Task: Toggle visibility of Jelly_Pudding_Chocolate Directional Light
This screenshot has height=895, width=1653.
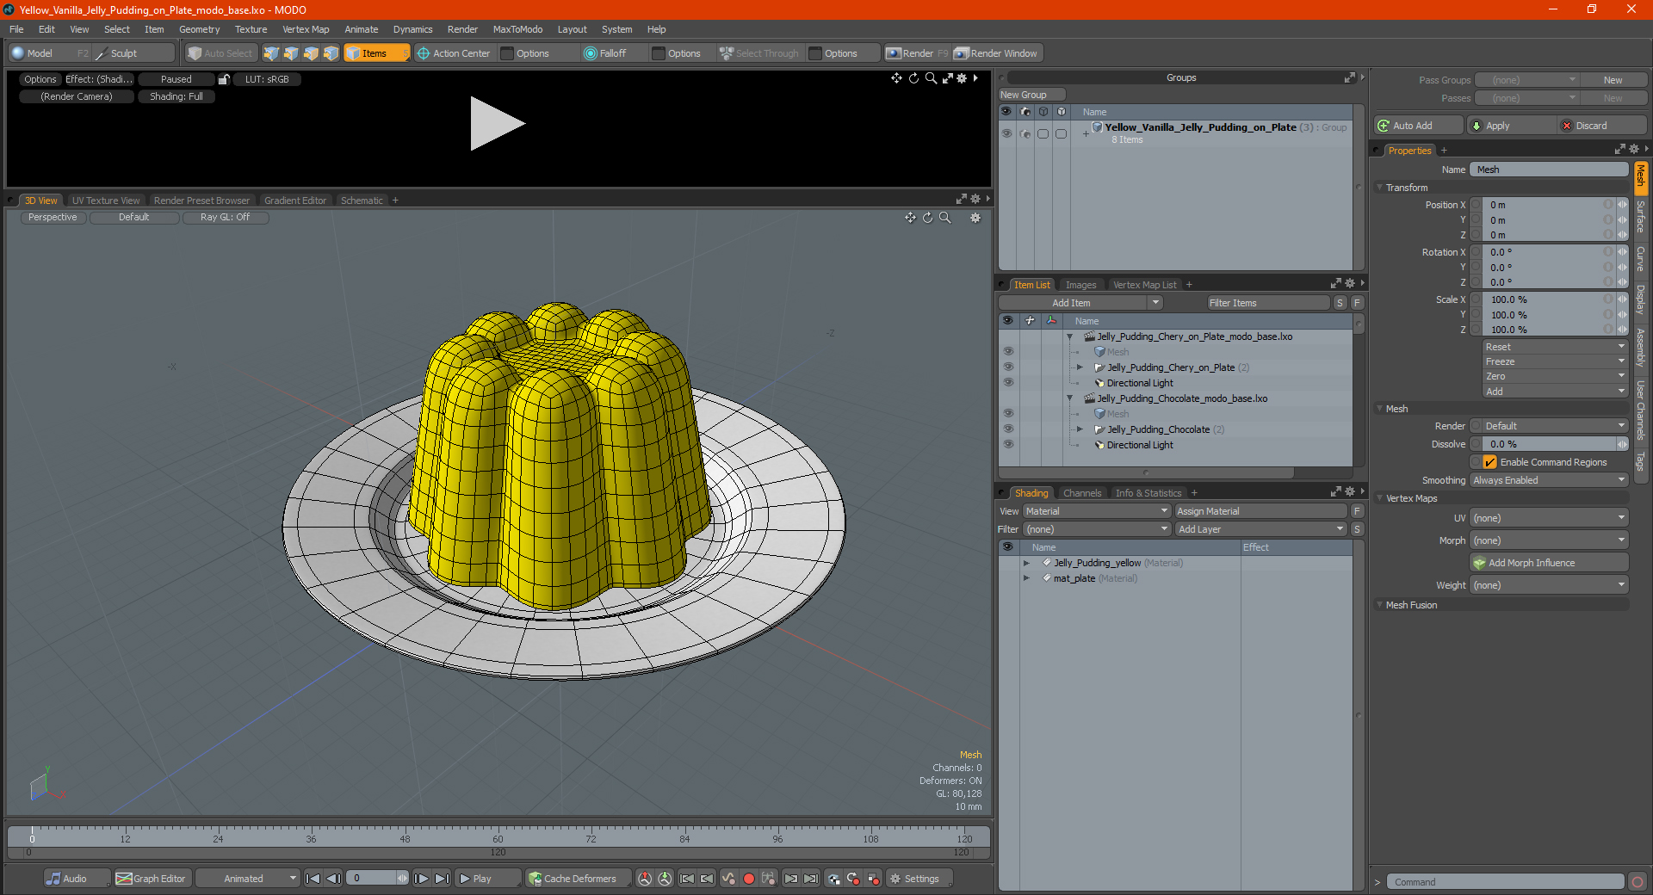Action: [x=1007, y=445]
